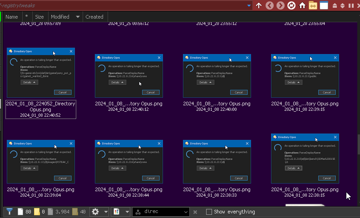Select thumbnail of file dated 2024_01_08 22:39:15
Viewport: 360px width, 218px height.
tap(305, 76)
